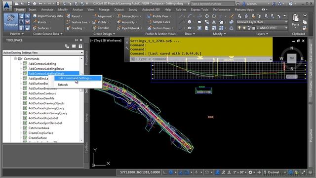The width and height of the screenshot is (316, 178).
Task: Open the Grading dropdown
Action: coord(76,28)
